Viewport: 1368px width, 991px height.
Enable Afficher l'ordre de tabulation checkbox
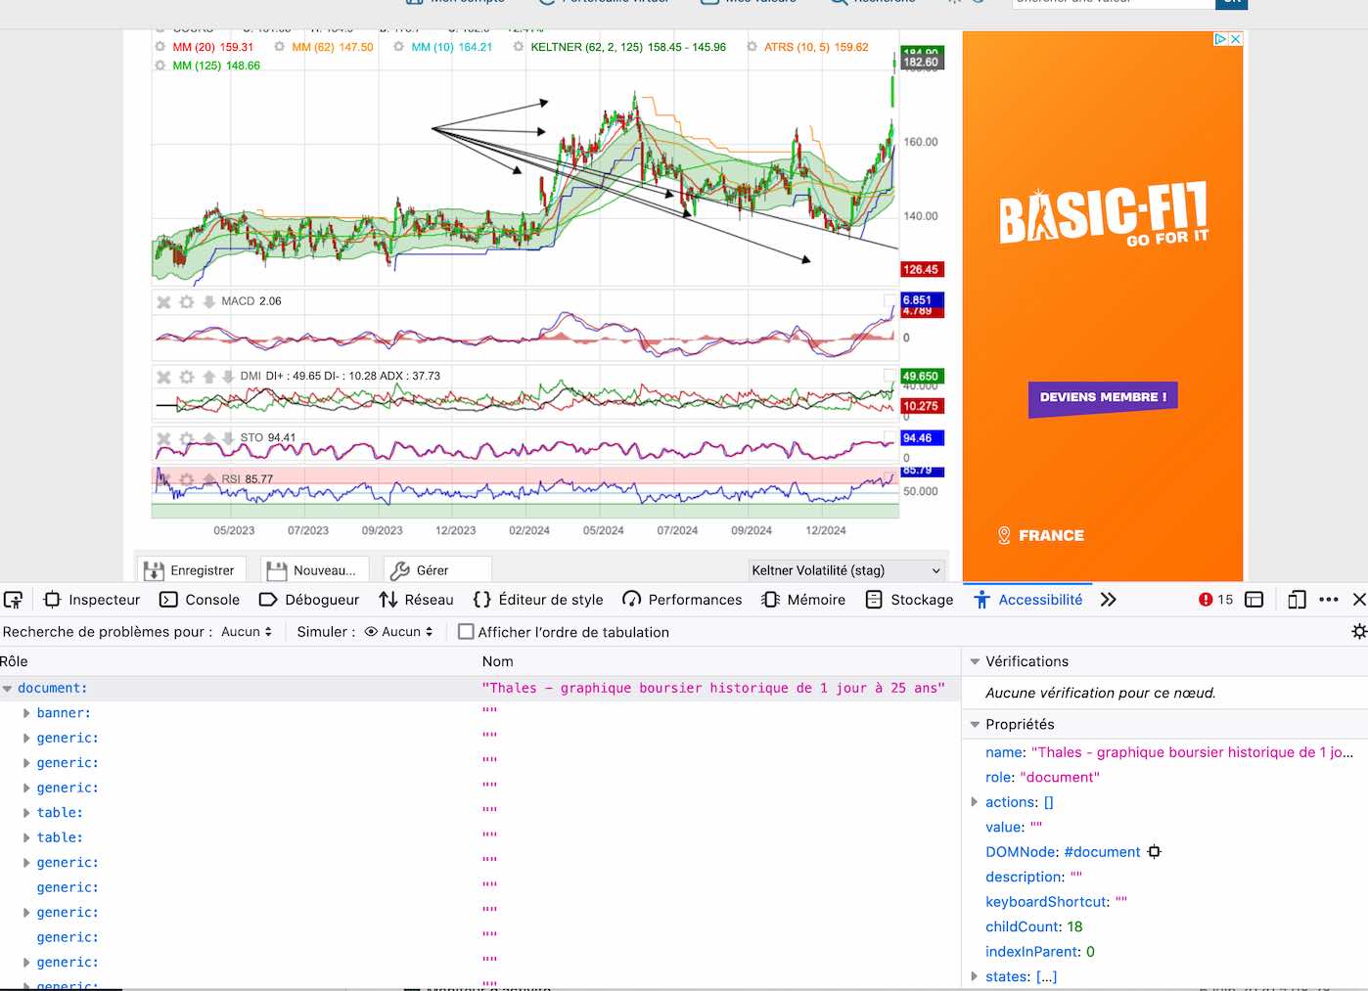[466, 632]
